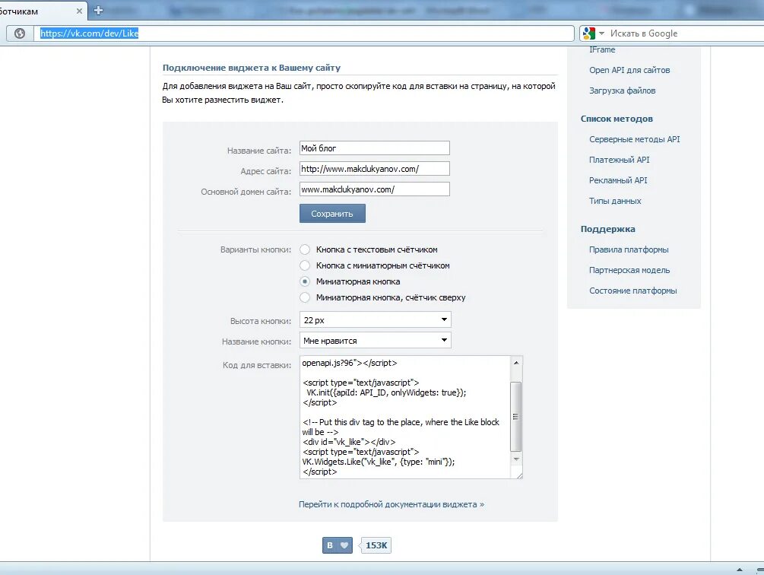Edit the site address field

(374, 169)
